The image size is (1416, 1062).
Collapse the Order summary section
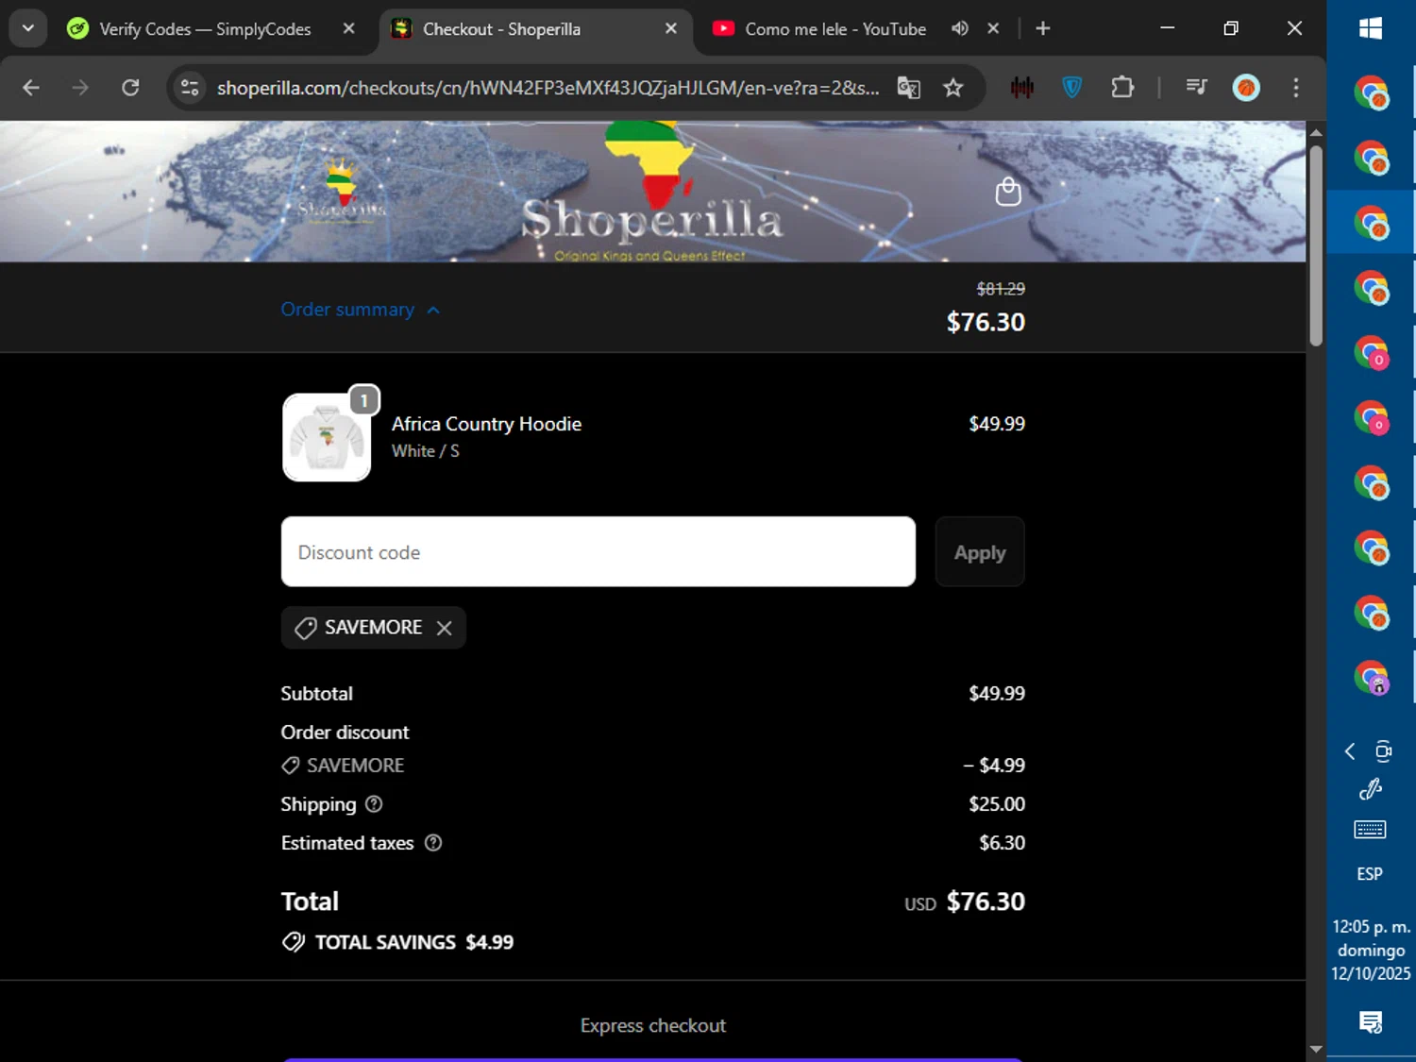coord(361,310)
